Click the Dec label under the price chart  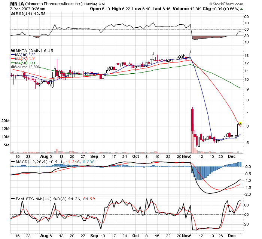[x=232, y=156]
